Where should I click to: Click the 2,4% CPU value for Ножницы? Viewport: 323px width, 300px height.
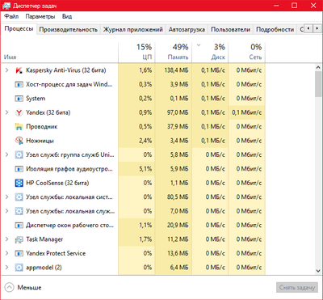(145, 141)
